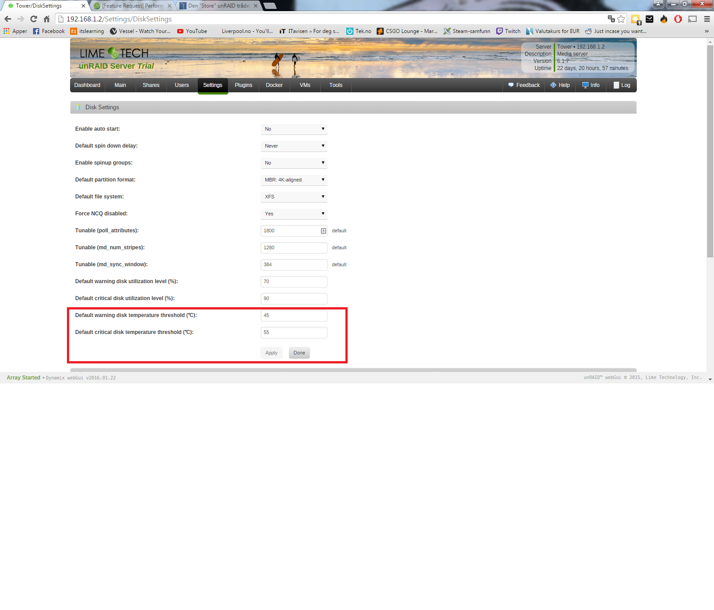The height and width of the screenshot is (610, 714).
Task: Go to the Main tab
Action: tap(120, 85)
